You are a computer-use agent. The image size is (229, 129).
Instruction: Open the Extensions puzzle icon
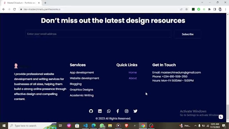point(209,9)
